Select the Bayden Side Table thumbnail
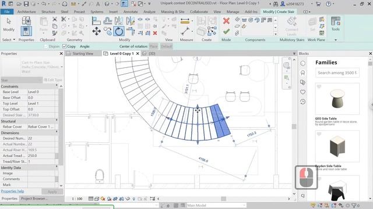373x209 pixels. click(x=337, y=146)
